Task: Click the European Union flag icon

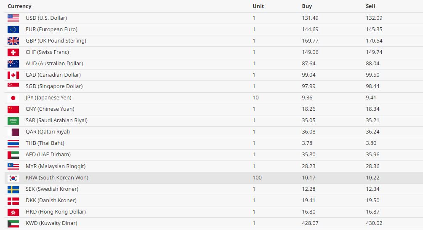Action: point(13,29)
